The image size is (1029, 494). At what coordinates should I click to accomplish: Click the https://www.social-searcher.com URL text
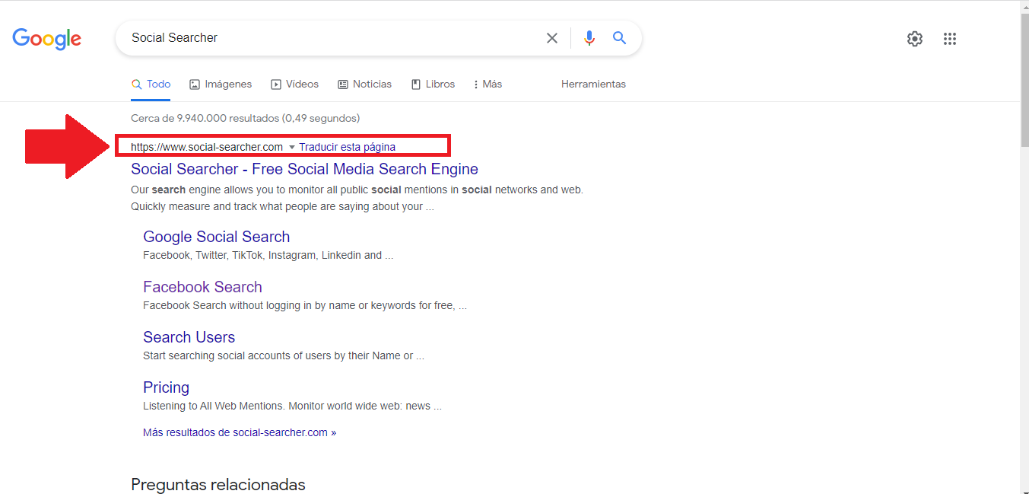pos(207,147)
